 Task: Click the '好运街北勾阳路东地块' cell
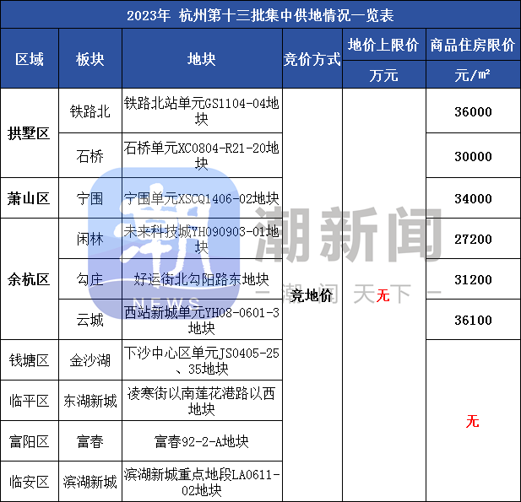pyautogui.click(x=202, y=279)
